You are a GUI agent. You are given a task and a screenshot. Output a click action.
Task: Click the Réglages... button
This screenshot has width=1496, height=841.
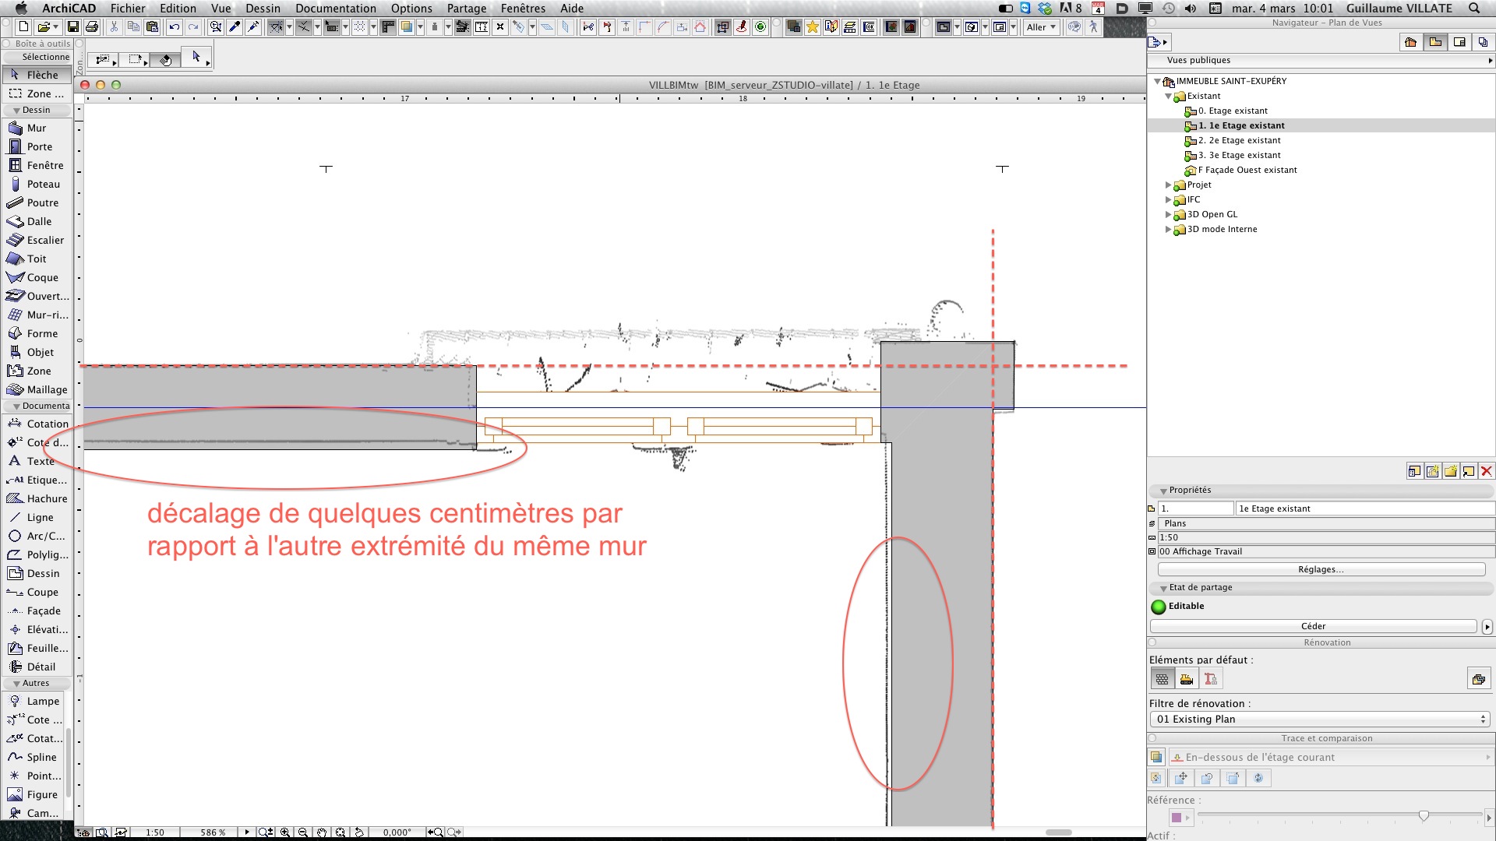[x=1321, y=569]
